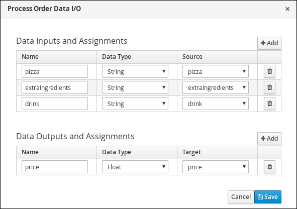
Task: Save the data I/O assignments
Action: (268, 197)
